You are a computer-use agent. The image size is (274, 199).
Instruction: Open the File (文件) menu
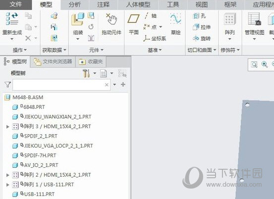click(16, 4)
